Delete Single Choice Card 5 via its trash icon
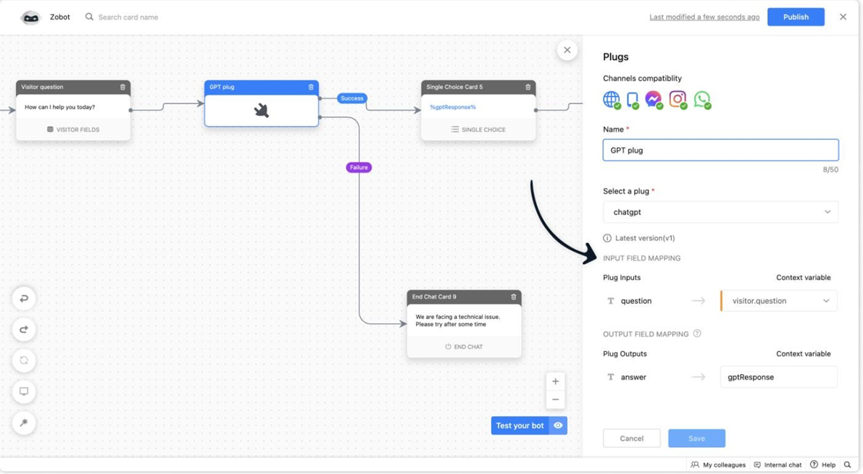The image size is (863, 474). point(528,87)
